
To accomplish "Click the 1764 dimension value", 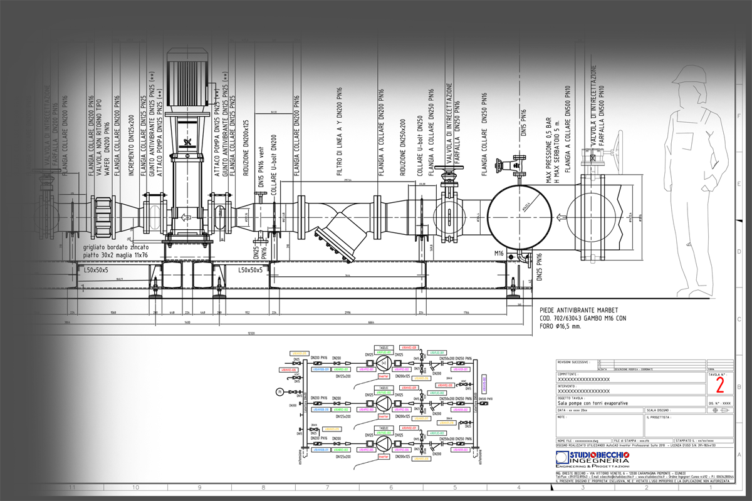I will [x=466, y=312].
